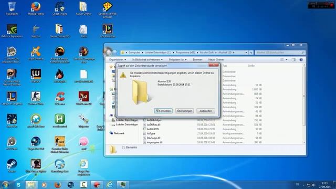The image size is (336, 189).
Task: Open the CCleaner desktop shortcut
Action: [x=60, y=99]
